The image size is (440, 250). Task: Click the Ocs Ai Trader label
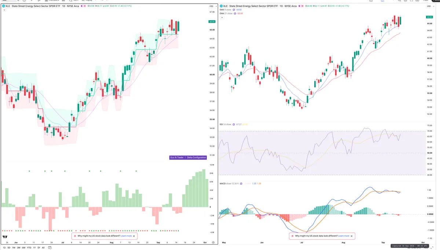click(176, 157)
